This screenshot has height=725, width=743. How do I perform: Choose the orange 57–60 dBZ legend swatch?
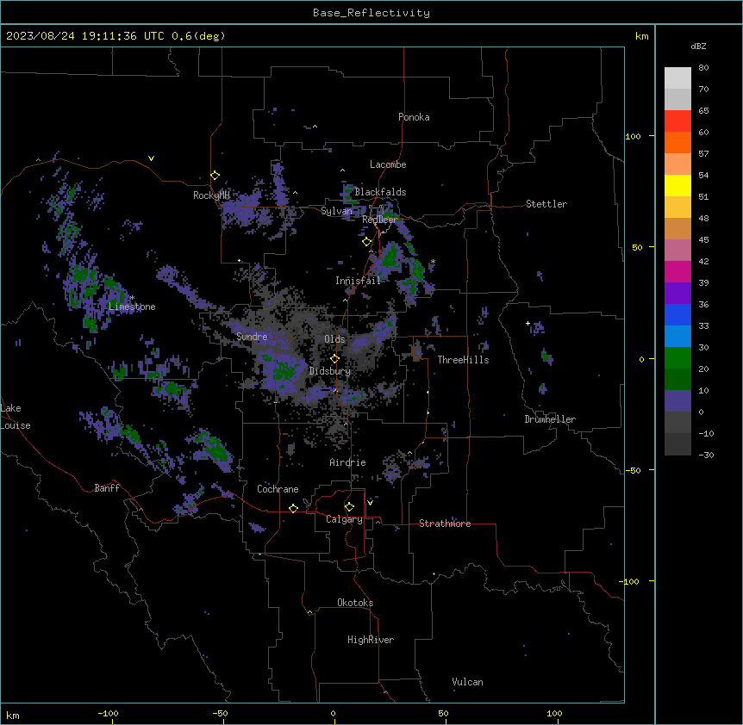(x=677, y=142)
